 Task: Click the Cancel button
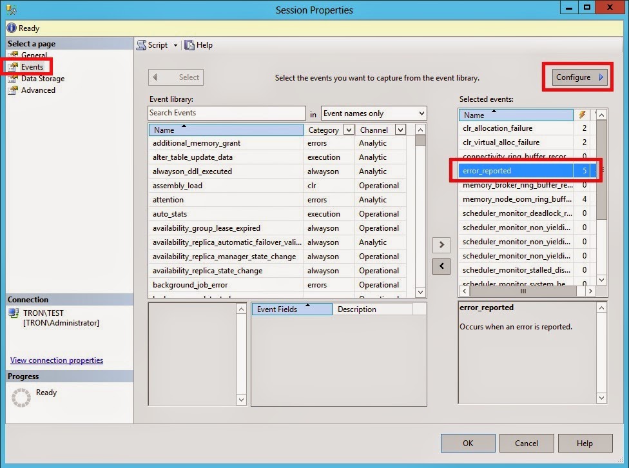point(527,443)
